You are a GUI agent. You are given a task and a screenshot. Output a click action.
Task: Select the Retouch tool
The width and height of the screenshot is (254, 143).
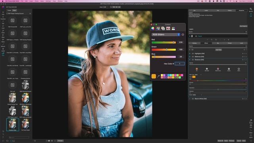(x=3, y=45)
